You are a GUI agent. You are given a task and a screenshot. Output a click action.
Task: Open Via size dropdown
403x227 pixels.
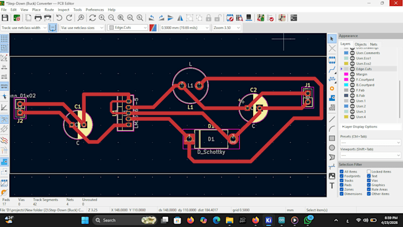coord(82,27)
